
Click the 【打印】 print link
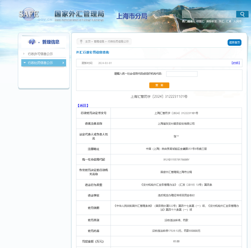point(236,63)
